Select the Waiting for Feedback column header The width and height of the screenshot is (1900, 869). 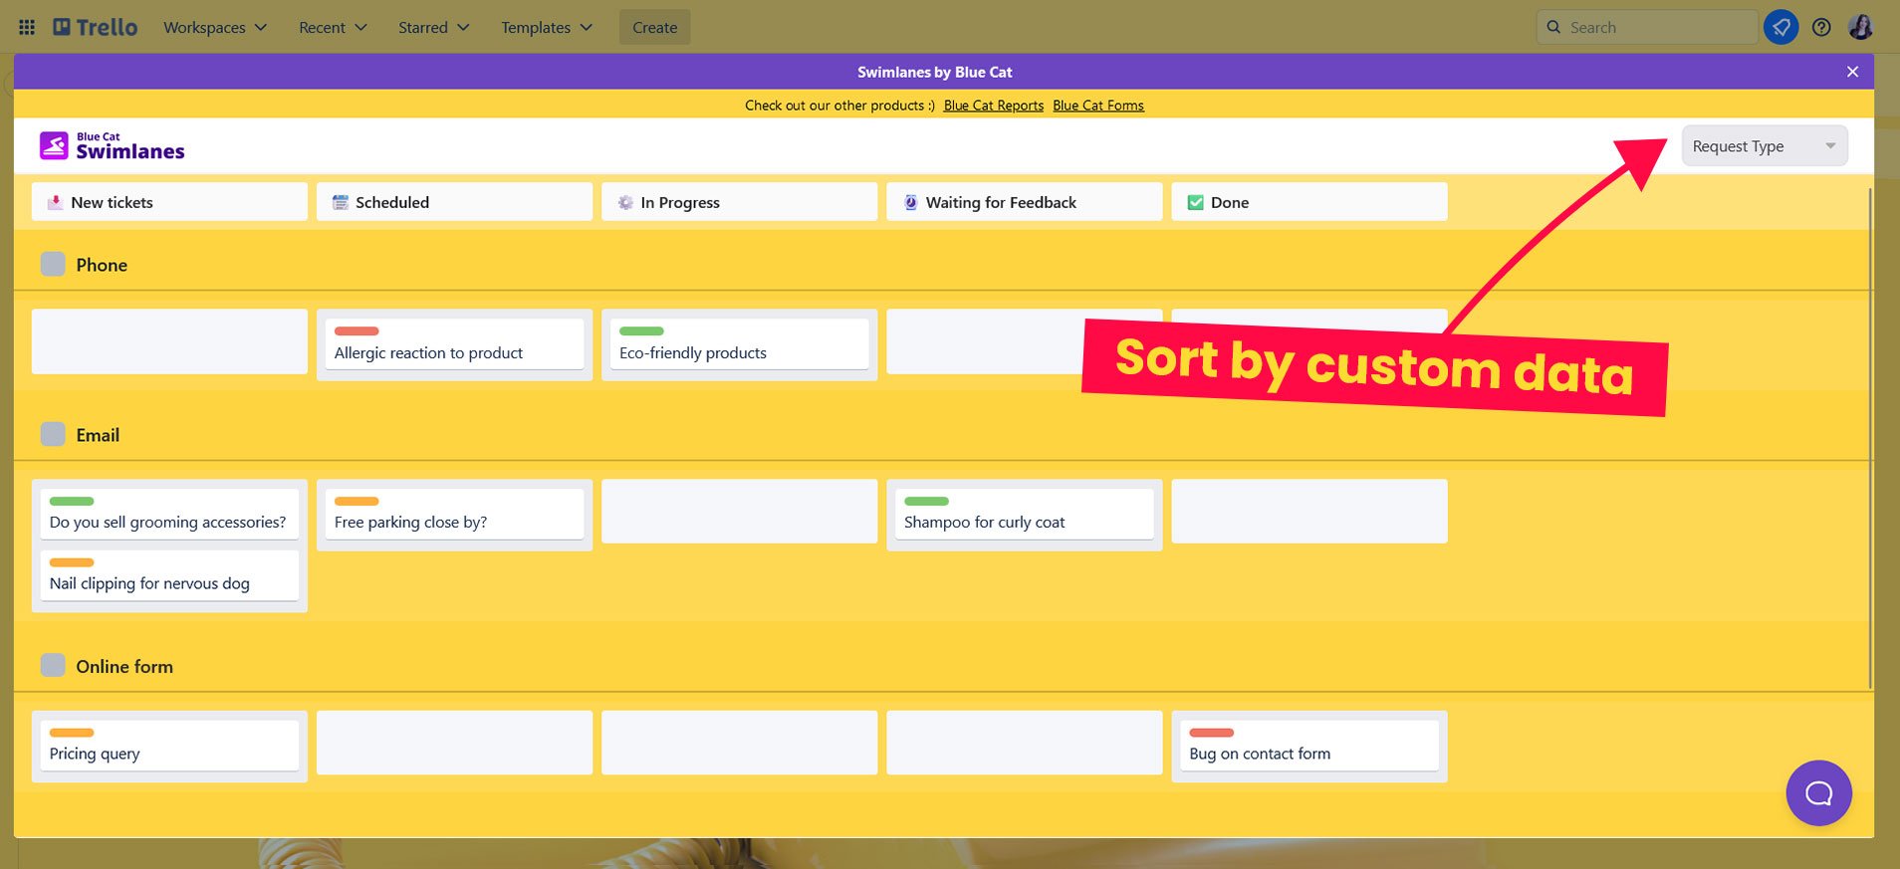pos(1024,202)
